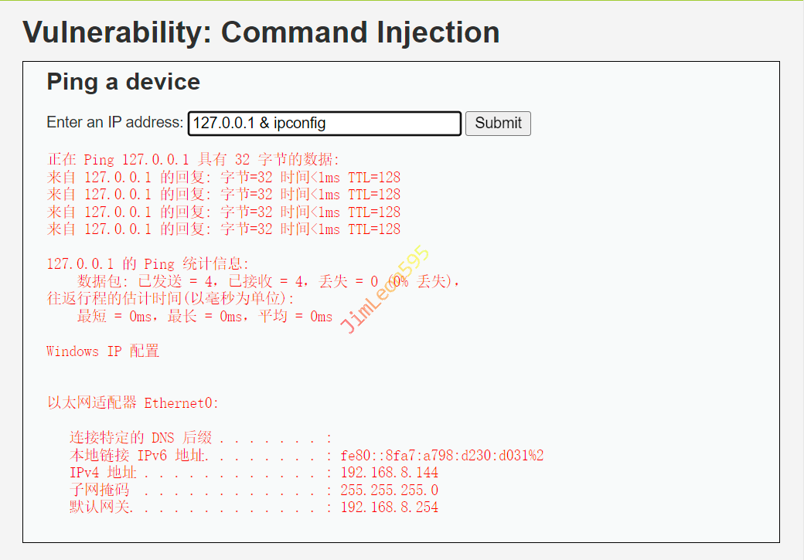Click the Ping 127.0.0.1 with 32 bytes line

coord(193,160)
